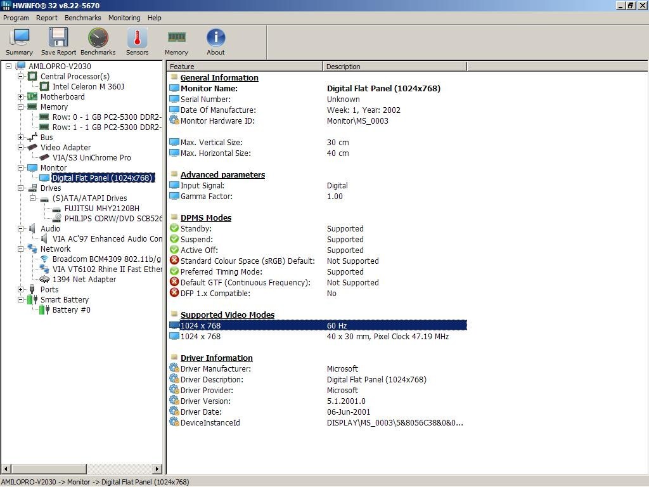Screen dimensions: 649x487
Task: Click the Date Of Manufacture row
Action: pyautogui.click(x=318, y=110)
